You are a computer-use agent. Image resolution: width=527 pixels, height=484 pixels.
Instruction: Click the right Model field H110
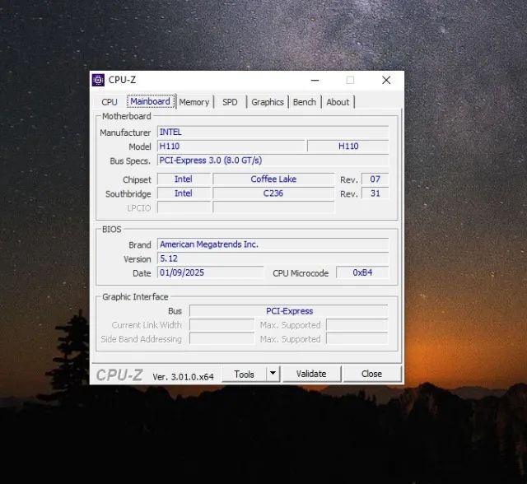coord(348,147)
